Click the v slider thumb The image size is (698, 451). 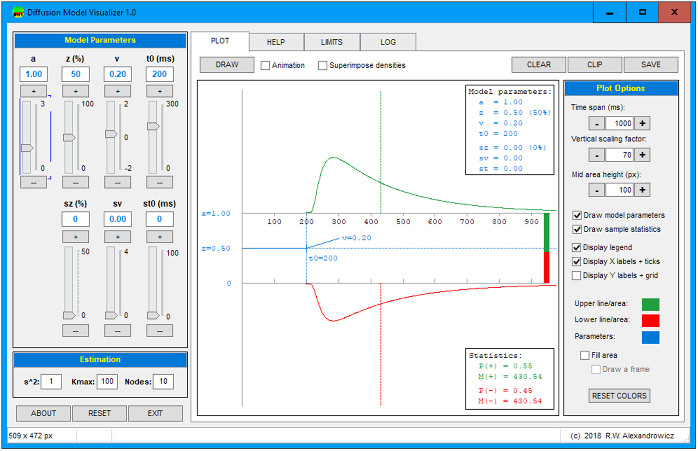111,134
